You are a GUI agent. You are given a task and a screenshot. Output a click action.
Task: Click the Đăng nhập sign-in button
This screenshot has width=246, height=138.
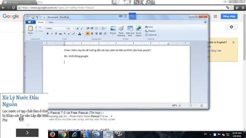[229, 16]
